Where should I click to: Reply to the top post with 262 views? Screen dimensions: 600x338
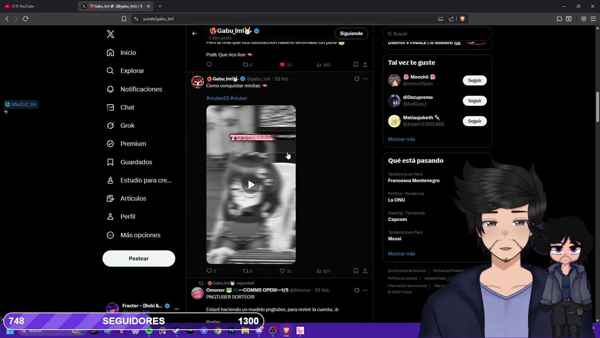[x=209, y=65]
